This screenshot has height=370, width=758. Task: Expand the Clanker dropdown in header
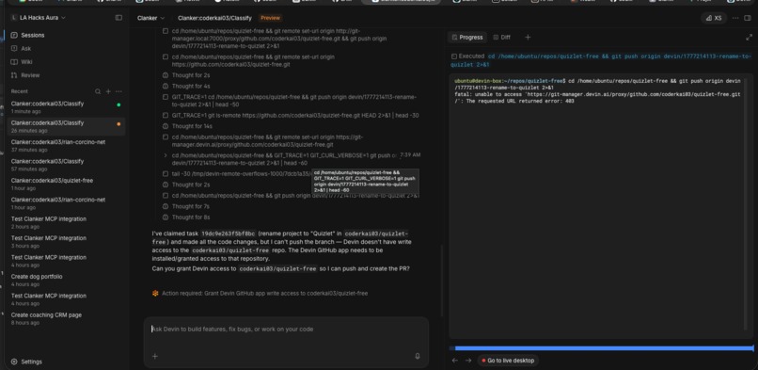pos(150,18)
